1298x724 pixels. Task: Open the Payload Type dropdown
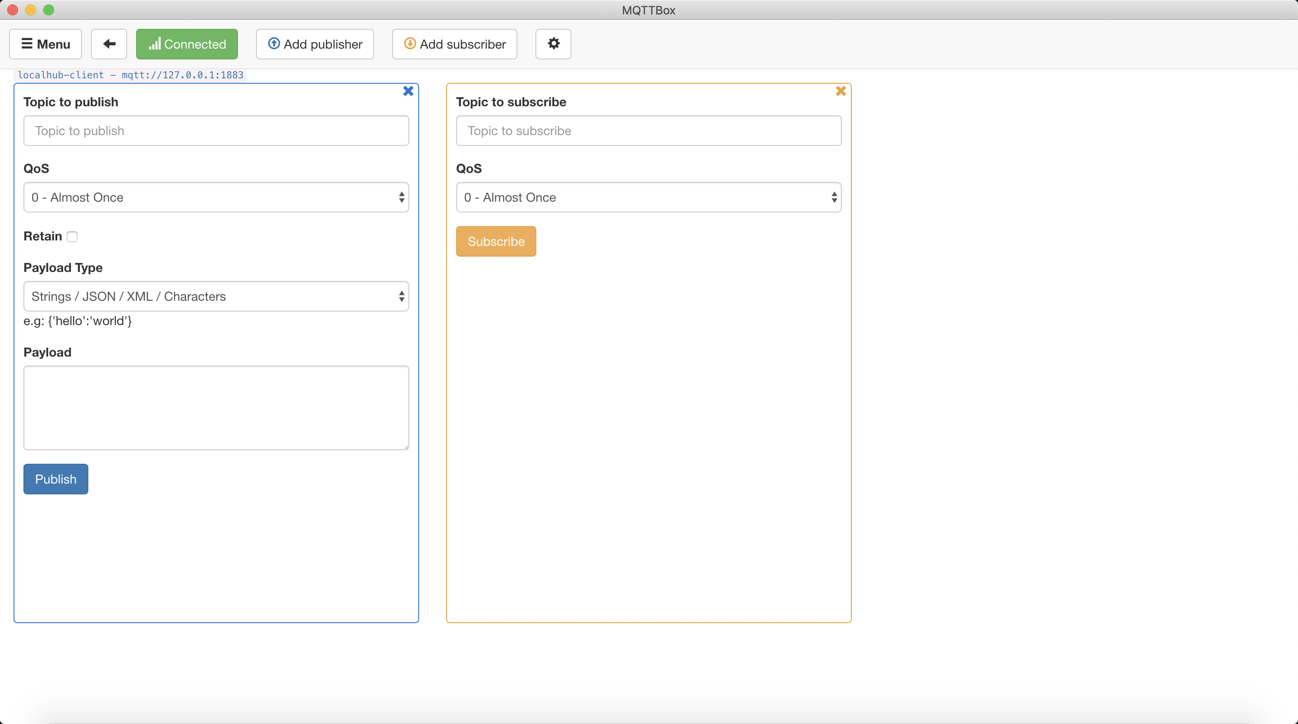click(216, 297)
